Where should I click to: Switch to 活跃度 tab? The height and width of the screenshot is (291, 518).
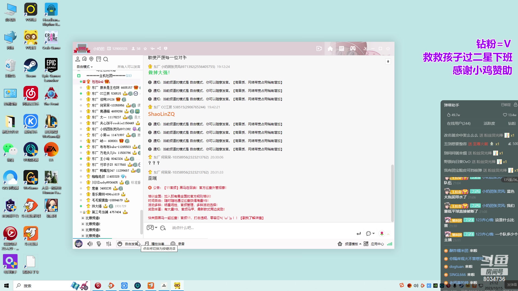pyautogui.click(x=489, y=123)
